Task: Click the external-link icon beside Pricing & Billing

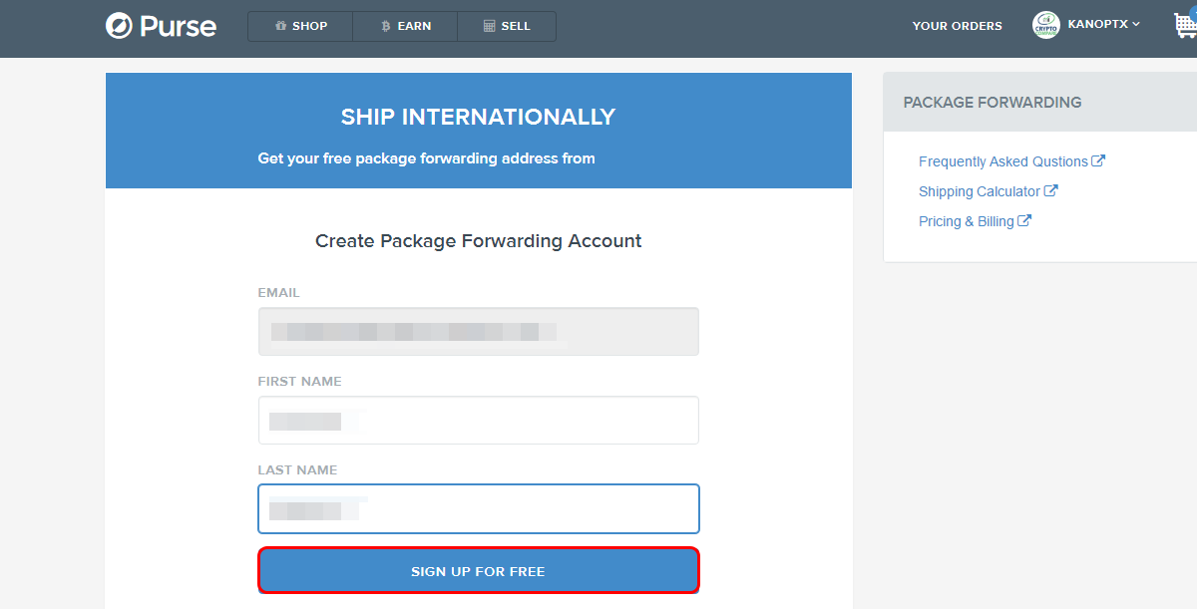Action: 1024,220
